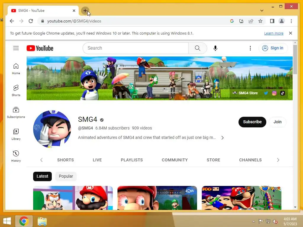
Task: Open the tab search dropdown arrow
Action: (262, 11)
